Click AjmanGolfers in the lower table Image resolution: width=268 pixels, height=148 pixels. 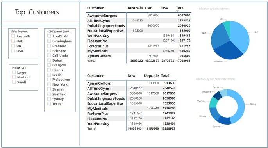tap(99, 83)
